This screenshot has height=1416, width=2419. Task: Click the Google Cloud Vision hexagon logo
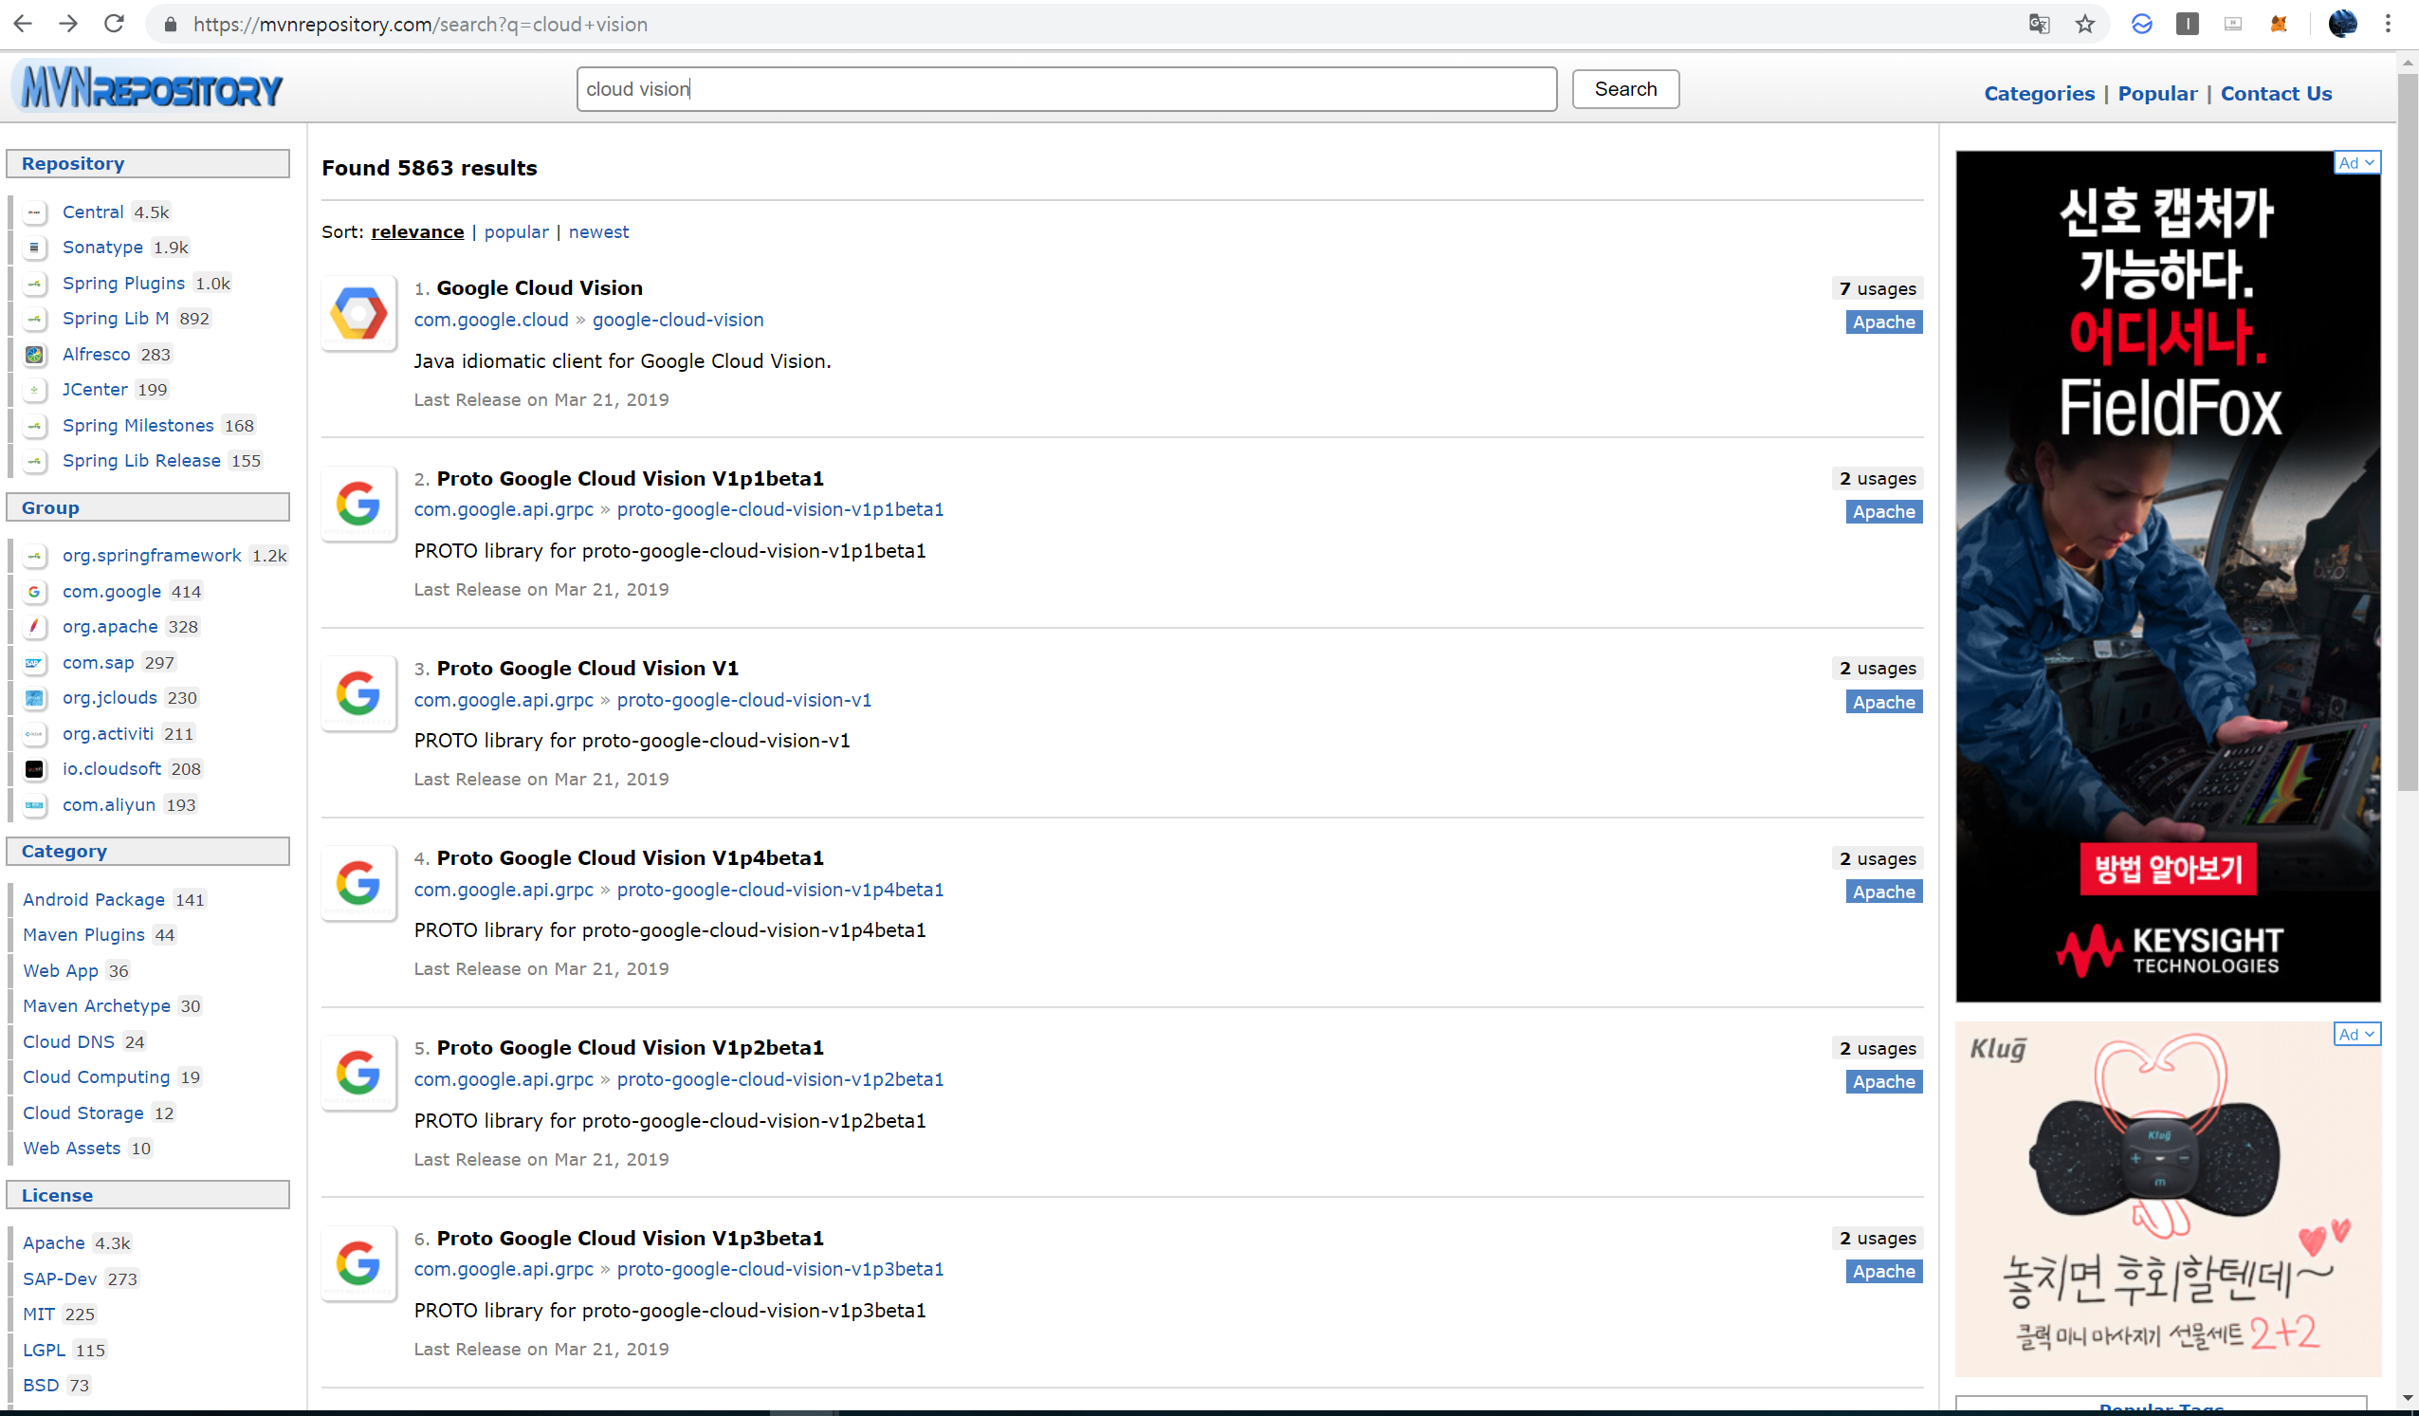pyautogui.click(x=358, y=313)
